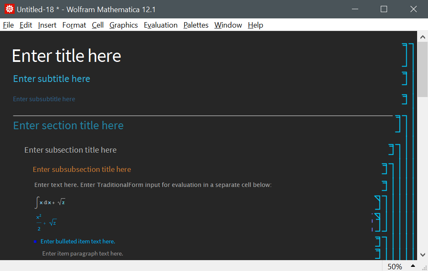Click into 'Enter title here' text

click(66, 56)
